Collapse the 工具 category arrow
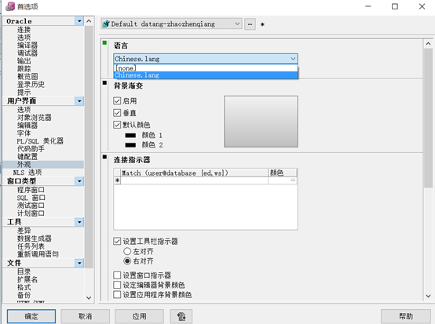435x324 pixels. (x=79, y=222)
